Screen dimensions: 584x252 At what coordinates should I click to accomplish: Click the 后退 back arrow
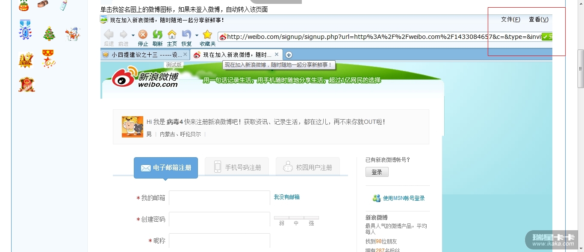[109, 35]
